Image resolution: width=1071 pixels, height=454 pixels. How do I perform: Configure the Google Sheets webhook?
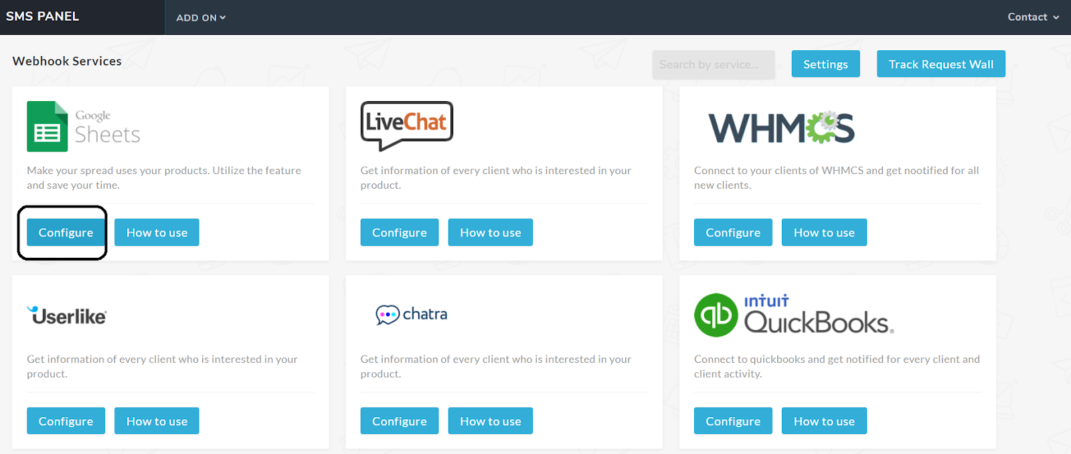pyautogui.click(x=66, y=232)
